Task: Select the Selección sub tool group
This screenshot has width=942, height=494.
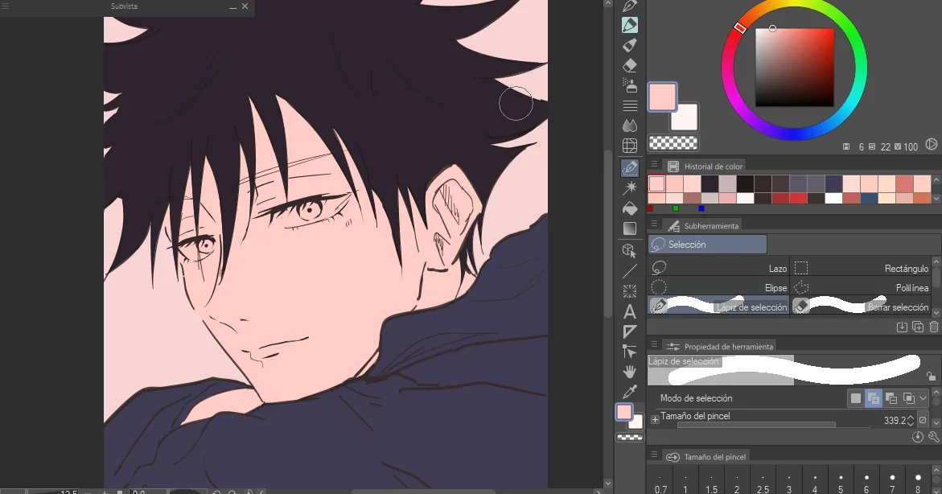Action: click(x=707, y=244)
